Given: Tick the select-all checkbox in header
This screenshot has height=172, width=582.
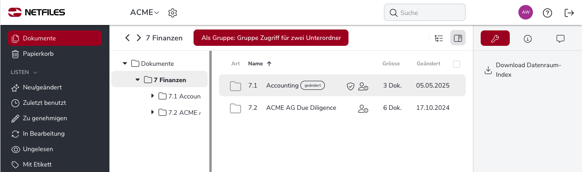Looking at the screenshot, I should 457,64.
